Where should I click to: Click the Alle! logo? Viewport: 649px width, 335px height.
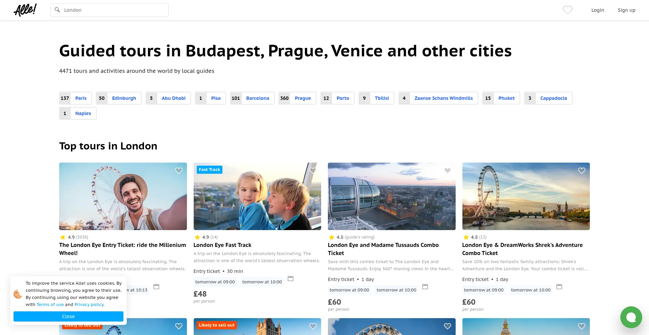[x=25, y=10]
